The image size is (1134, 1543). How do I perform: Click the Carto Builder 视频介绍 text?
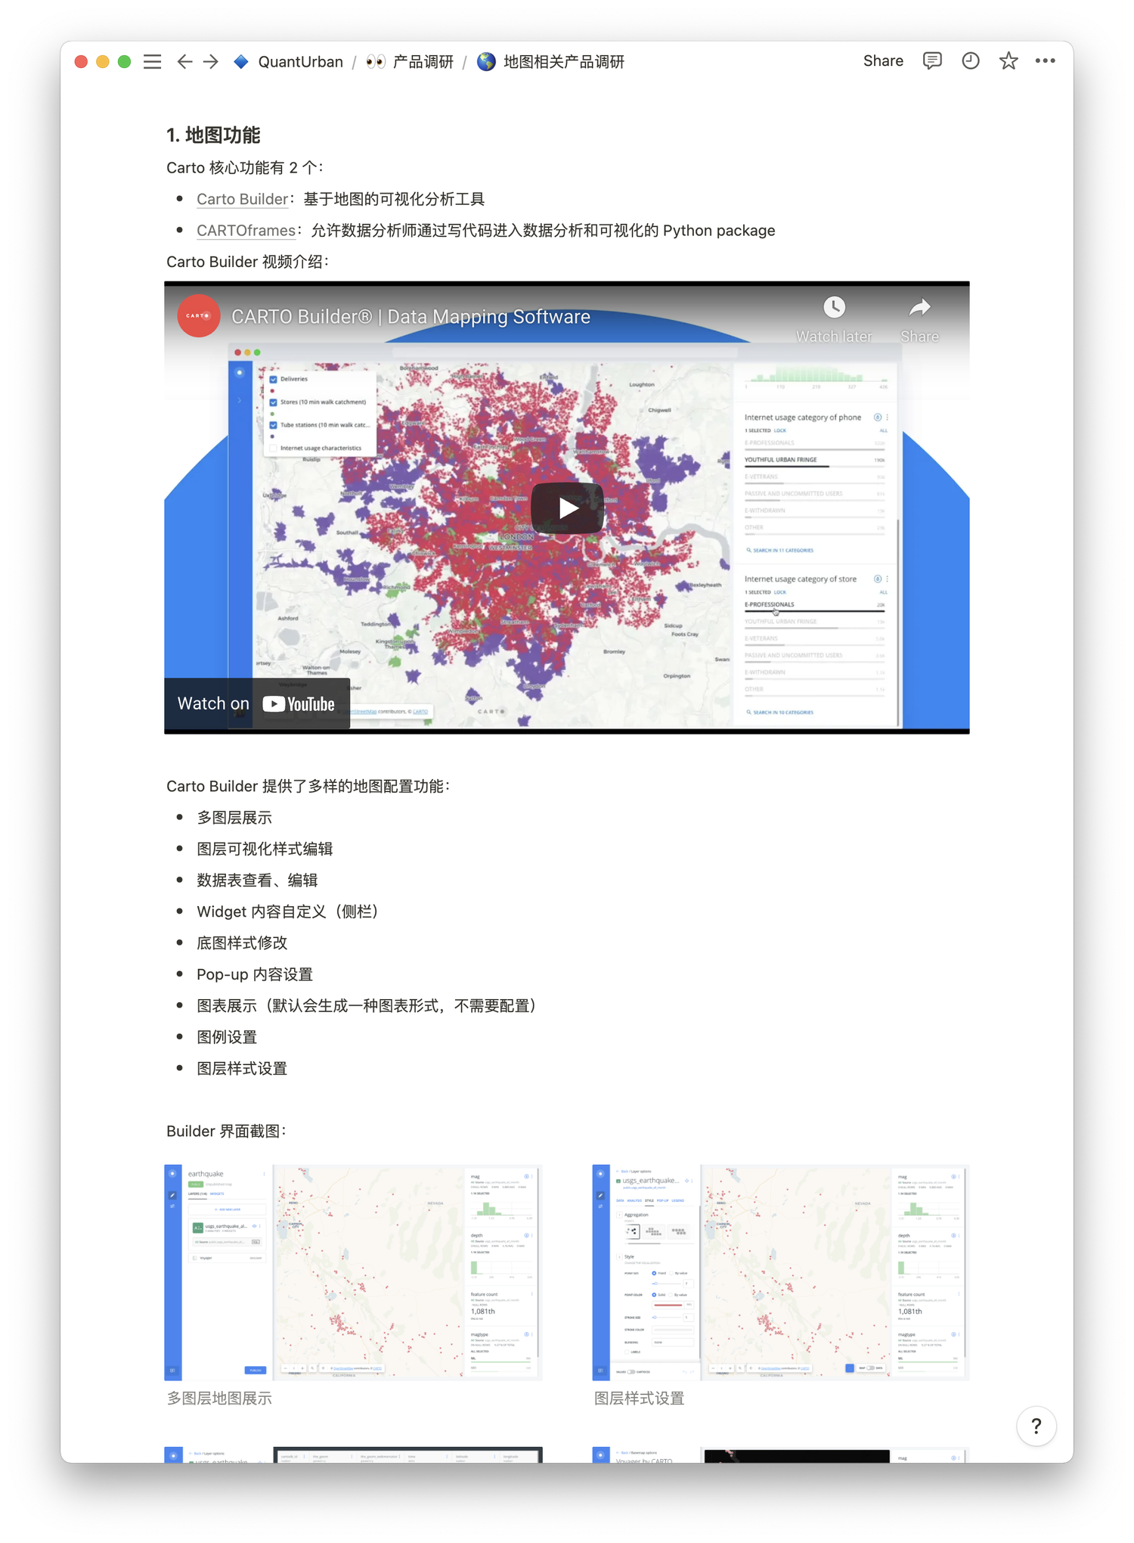(x=247, y=262)
